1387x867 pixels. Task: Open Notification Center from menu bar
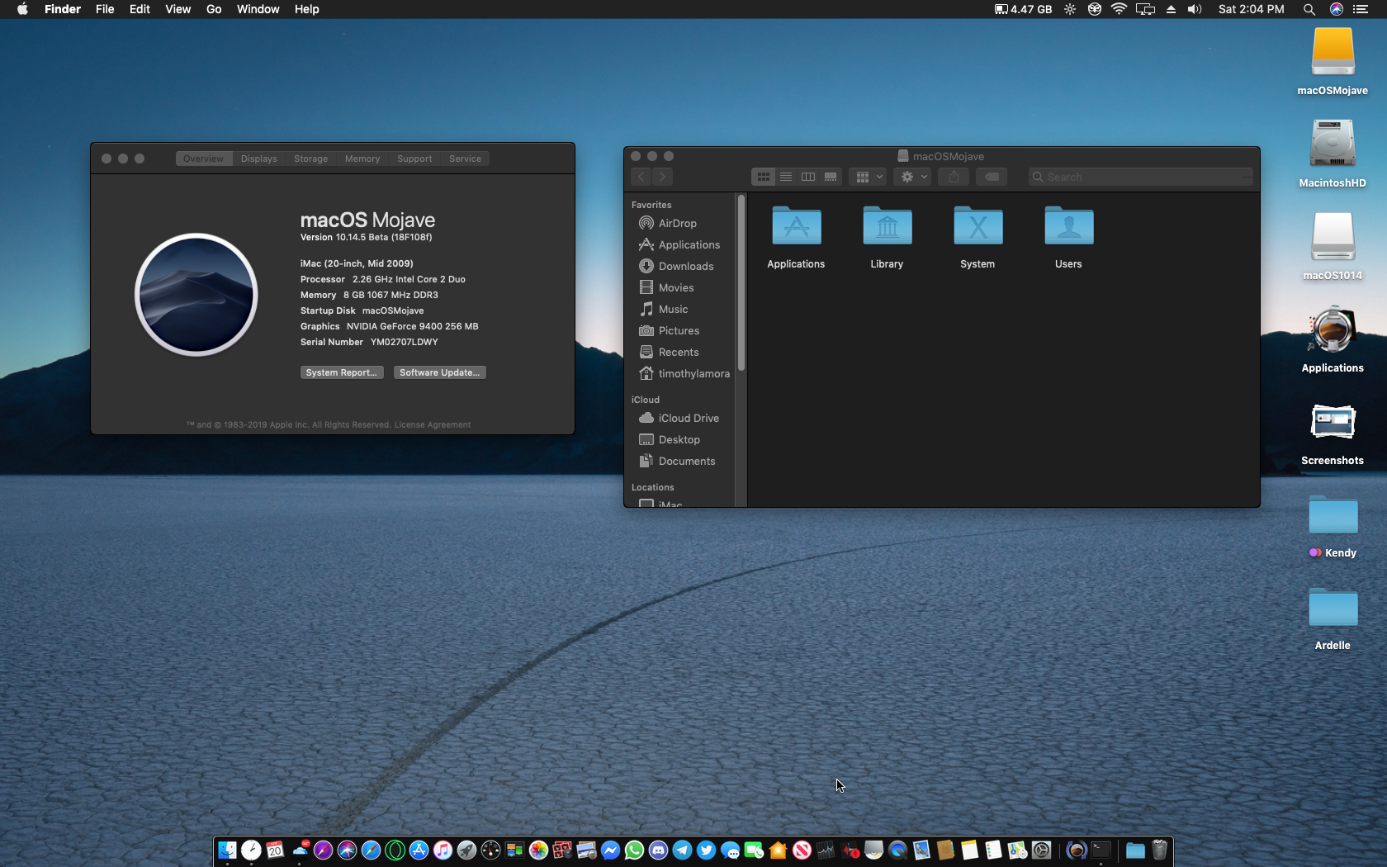pyautogui.click(x=1361, y=9)
